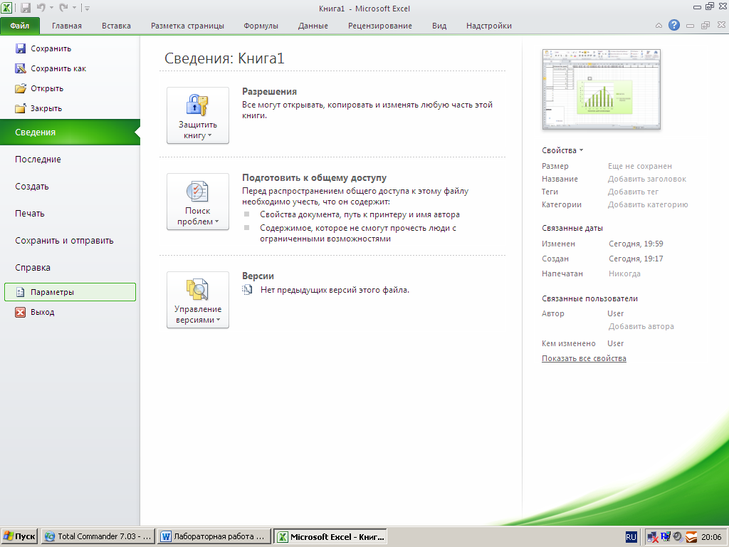The image size is (729, 547).
Task: Click the Windows Пуск start button
Action: (x=19, y=536)
